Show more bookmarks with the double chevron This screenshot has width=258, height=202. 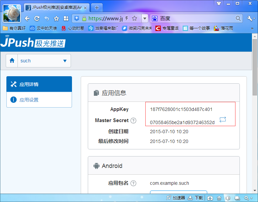coord(252,29)
